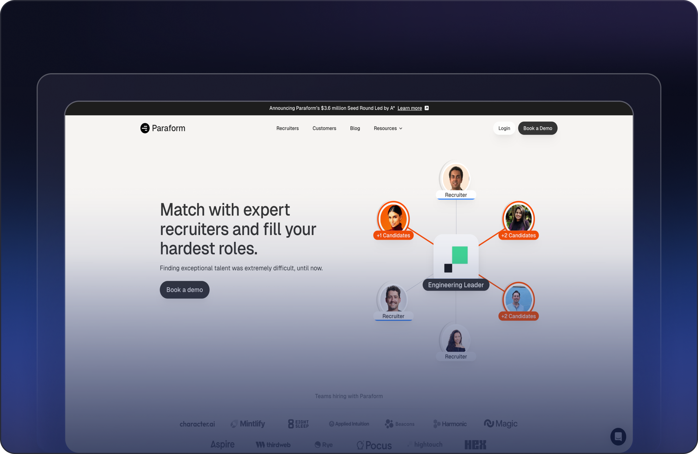This screenshot has width=698, height=454.
Task: Select the Customers navigation menu item
Action: [x=324, y=128]
